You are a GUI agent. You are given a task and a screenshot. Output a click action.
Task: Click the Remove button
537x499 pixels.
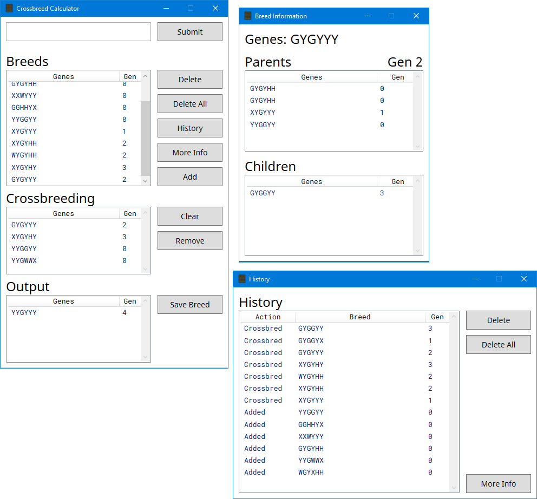(189, 241)
